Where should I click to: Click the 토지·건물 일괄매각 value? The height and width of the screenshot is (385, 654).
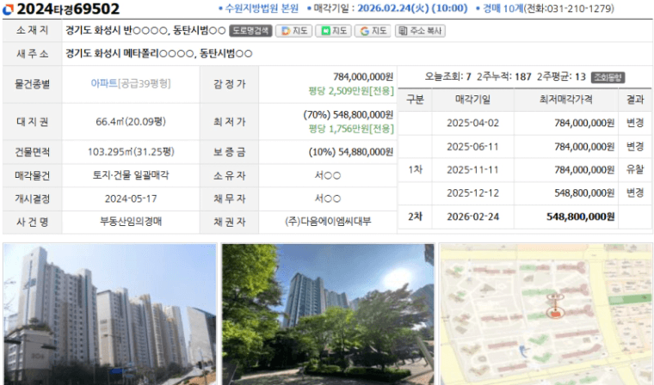point(131,175)
